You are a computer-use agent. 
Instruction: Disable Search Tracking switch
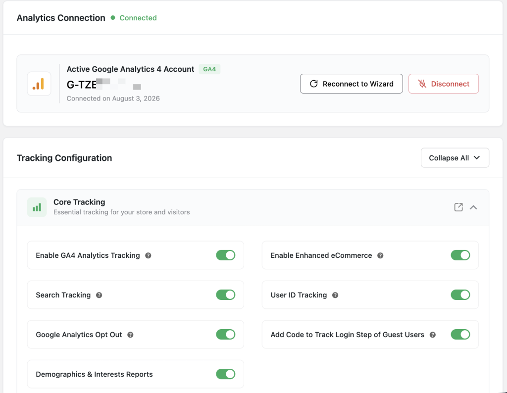226,295
